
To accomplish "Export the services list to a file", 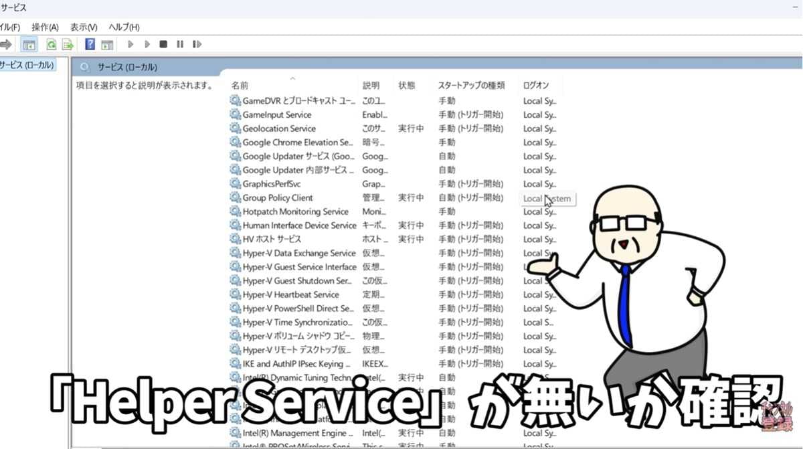I will (x=66, y=44).
